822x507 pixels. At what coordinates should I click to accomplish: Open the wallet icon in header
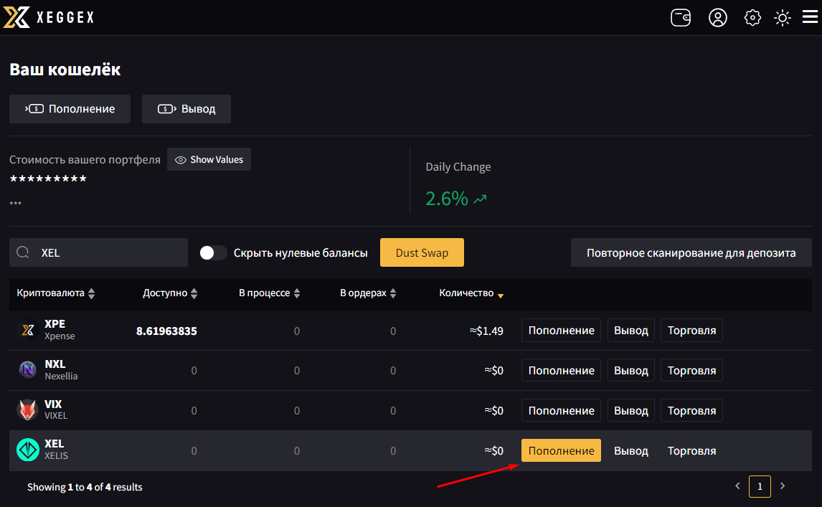point(681,17)
